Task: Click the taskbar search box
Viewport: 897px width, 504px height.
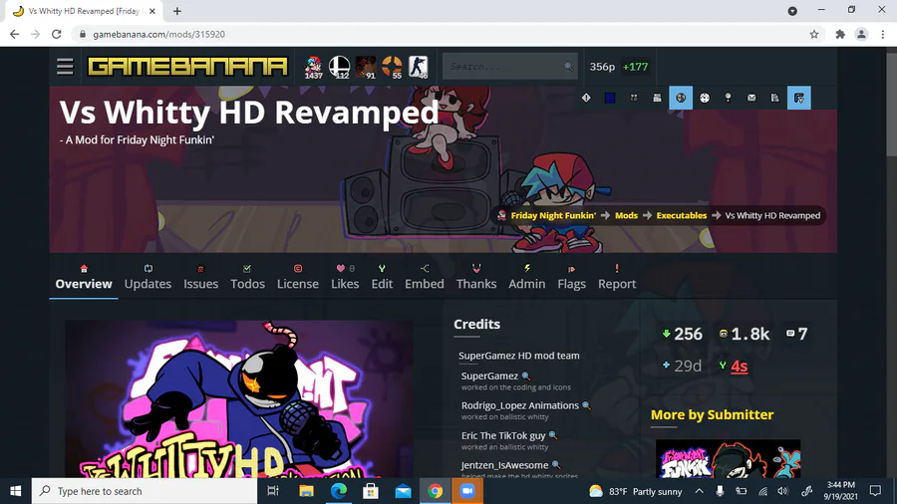Action: (x=145, y=491)
